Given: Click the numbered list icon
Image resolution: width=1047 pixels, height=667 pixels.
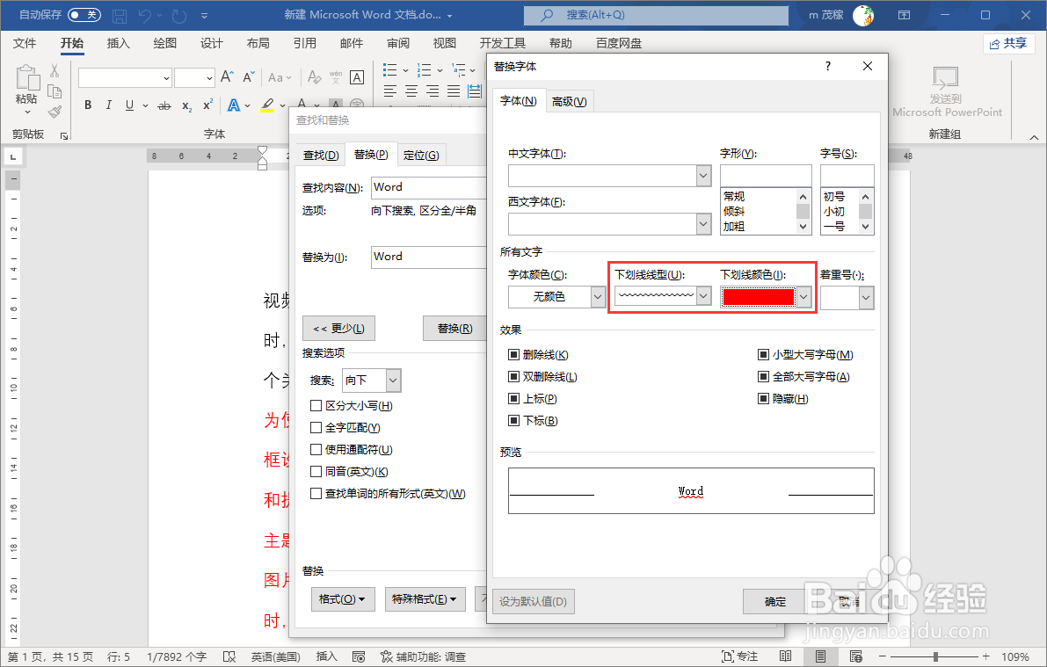Looking at the screenshot, I should click(x=425, y=69).
